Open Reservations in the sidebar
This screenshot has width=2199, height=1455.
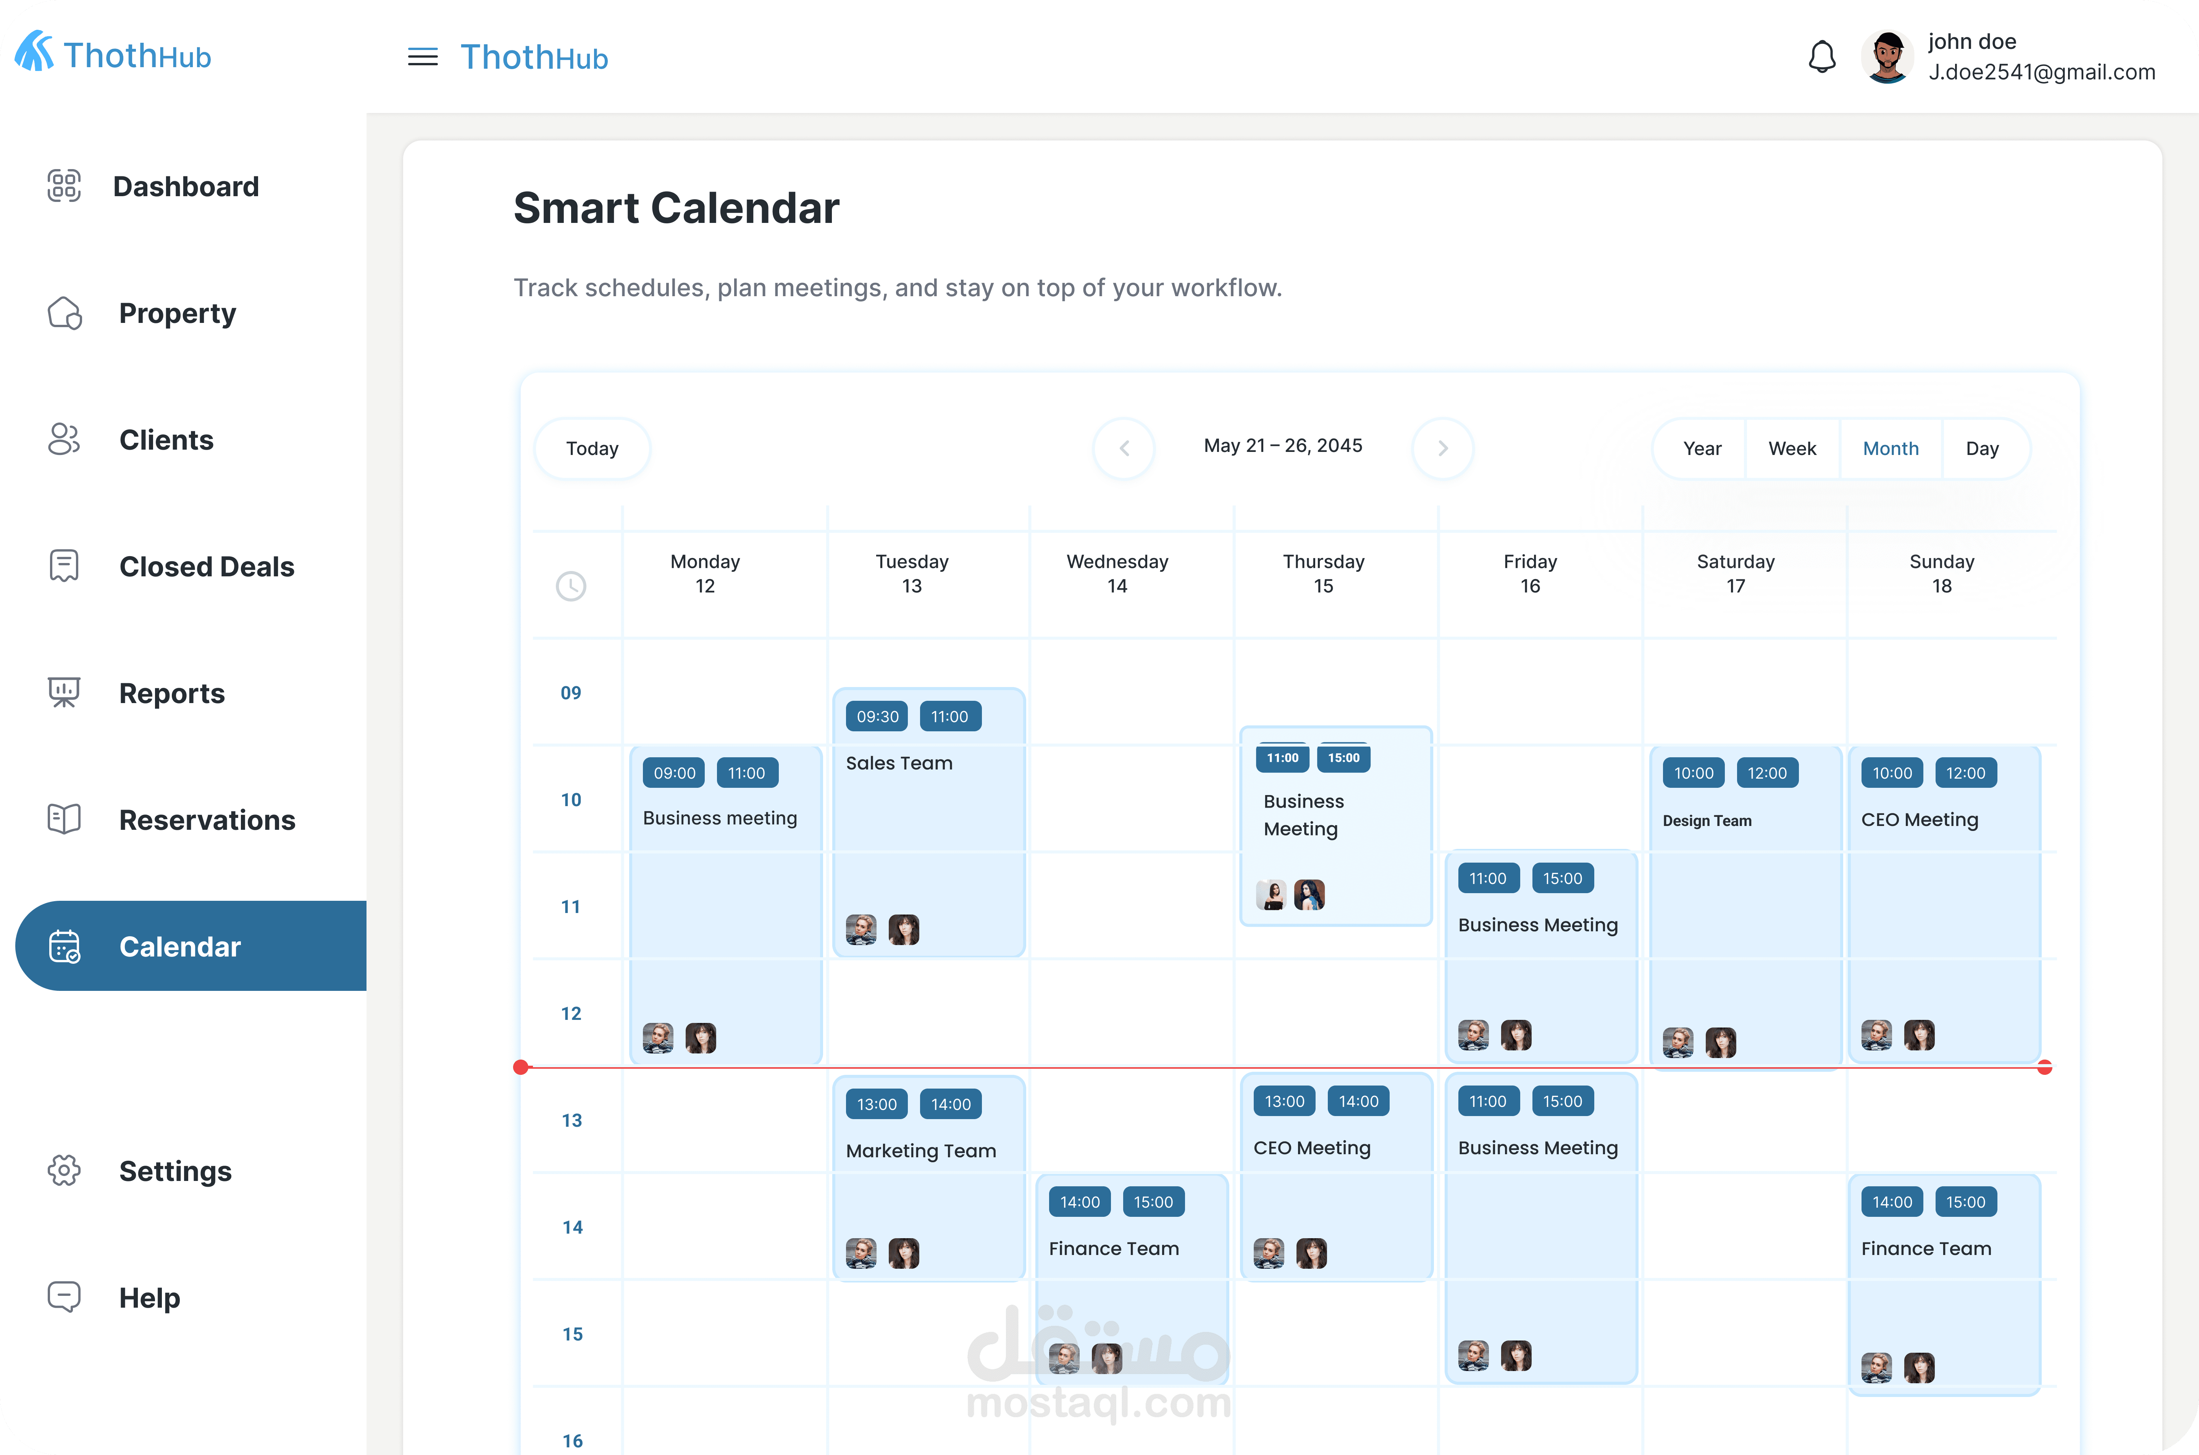point(207,820)
